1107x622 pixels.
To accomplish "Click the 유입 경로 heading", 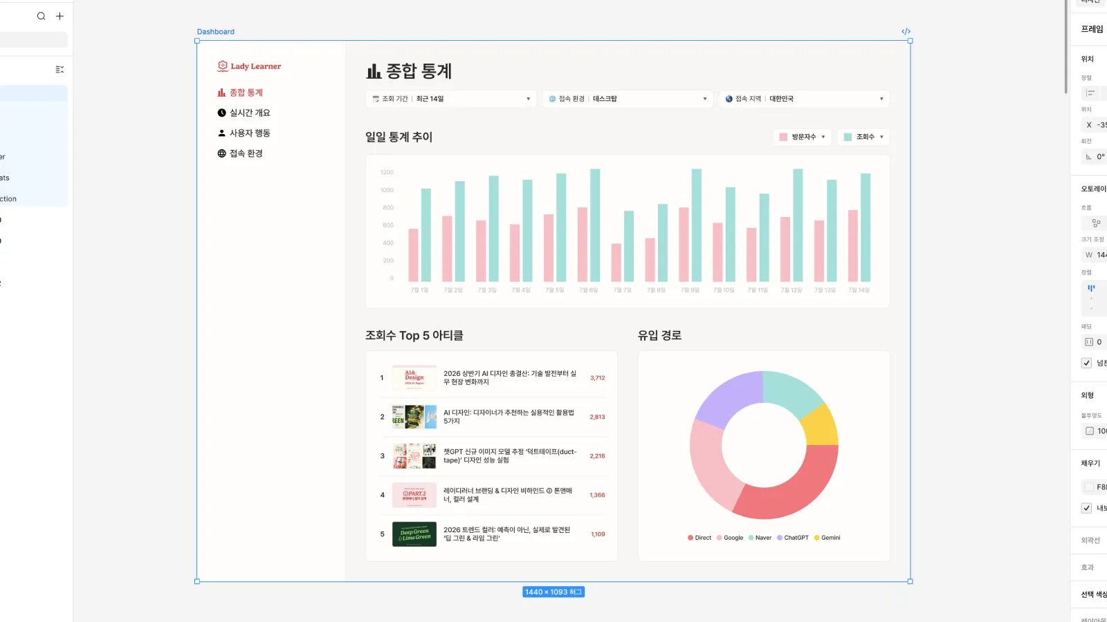I will pos(659,335).
